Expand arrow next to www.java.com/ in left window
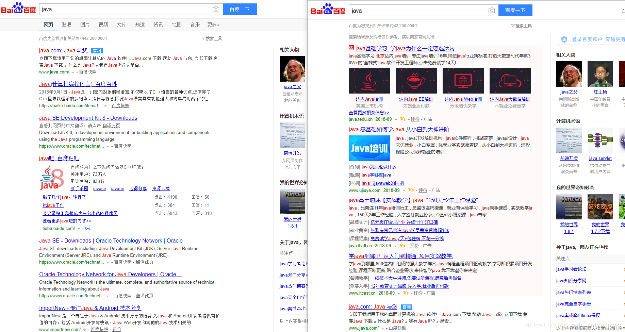The width and height of the screenshot is (625, 332). 73,72
